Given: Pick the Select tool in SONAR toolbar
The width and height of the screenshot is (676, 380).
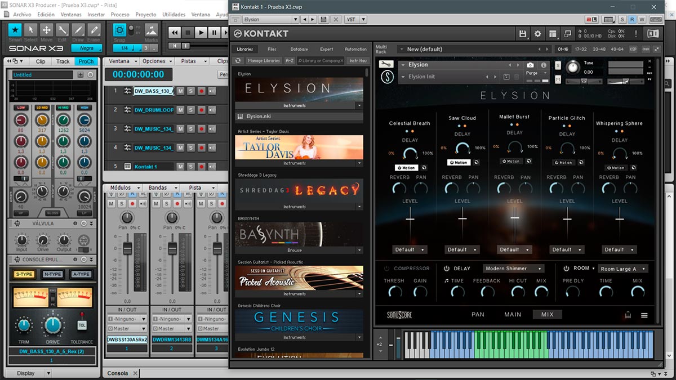Looking at the screenshot, I should (31, 30).
